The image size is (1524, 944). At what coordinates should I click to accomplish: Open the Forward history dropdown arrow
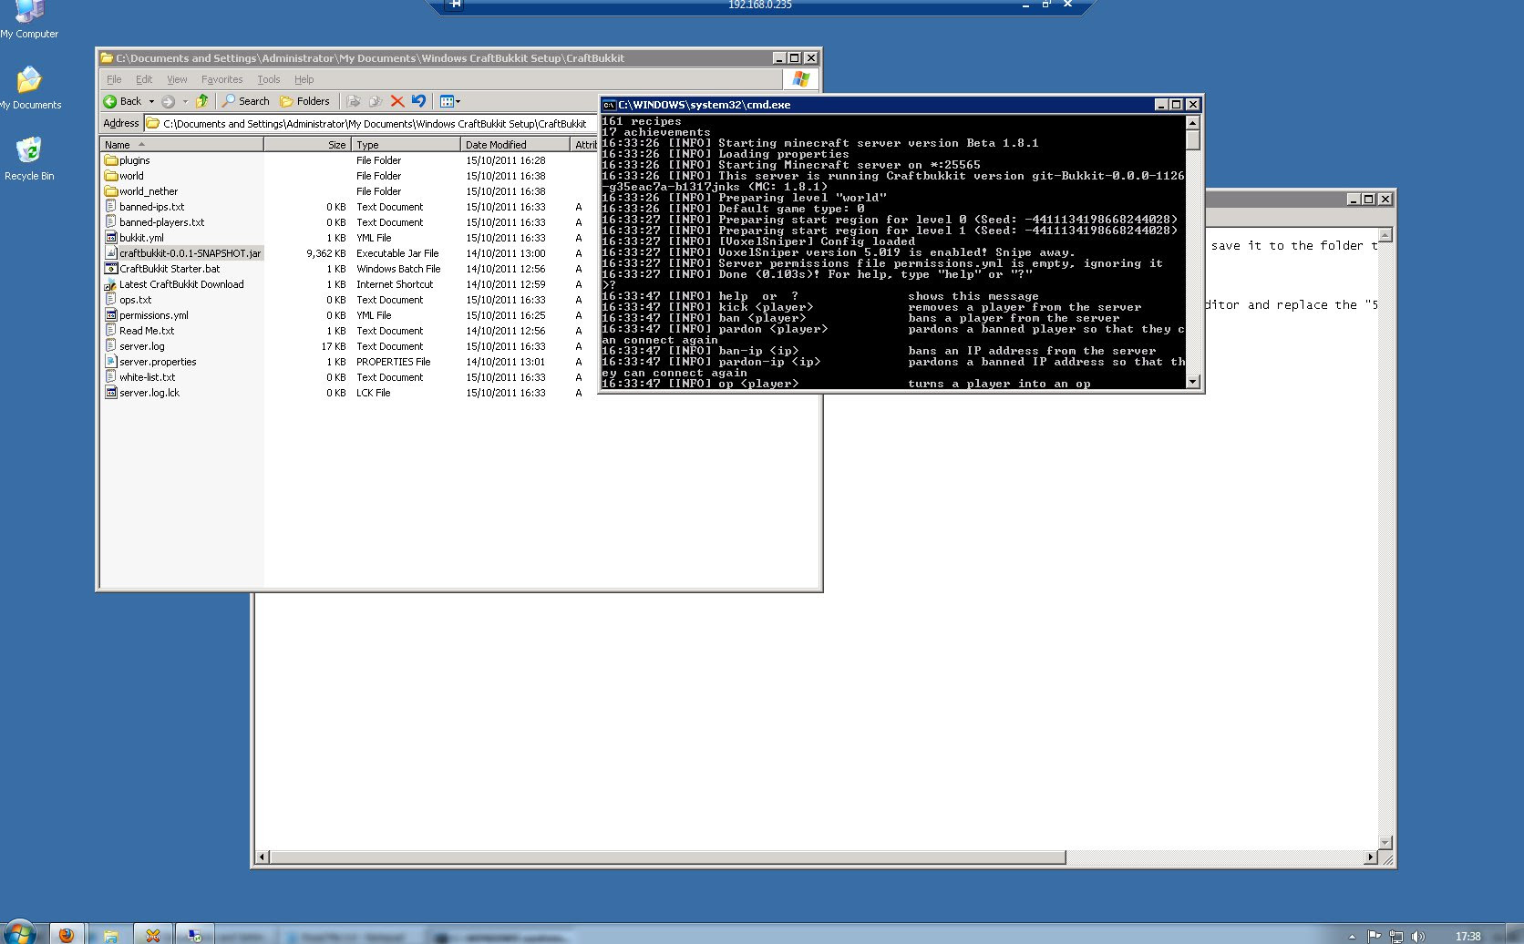click(185, 101)
